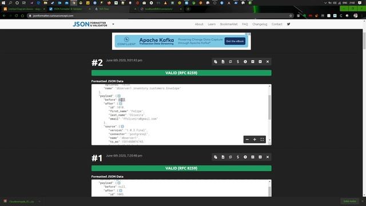
Task: Reprocess result #1 with refresh icon
Action: click(x=230, y=157)
